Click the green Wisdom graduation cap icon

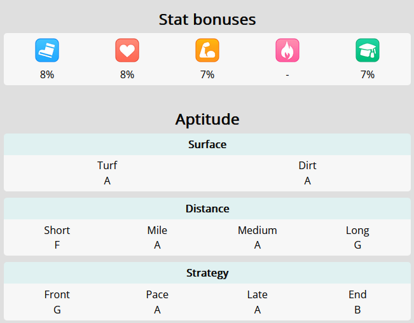tap(368, 50)
